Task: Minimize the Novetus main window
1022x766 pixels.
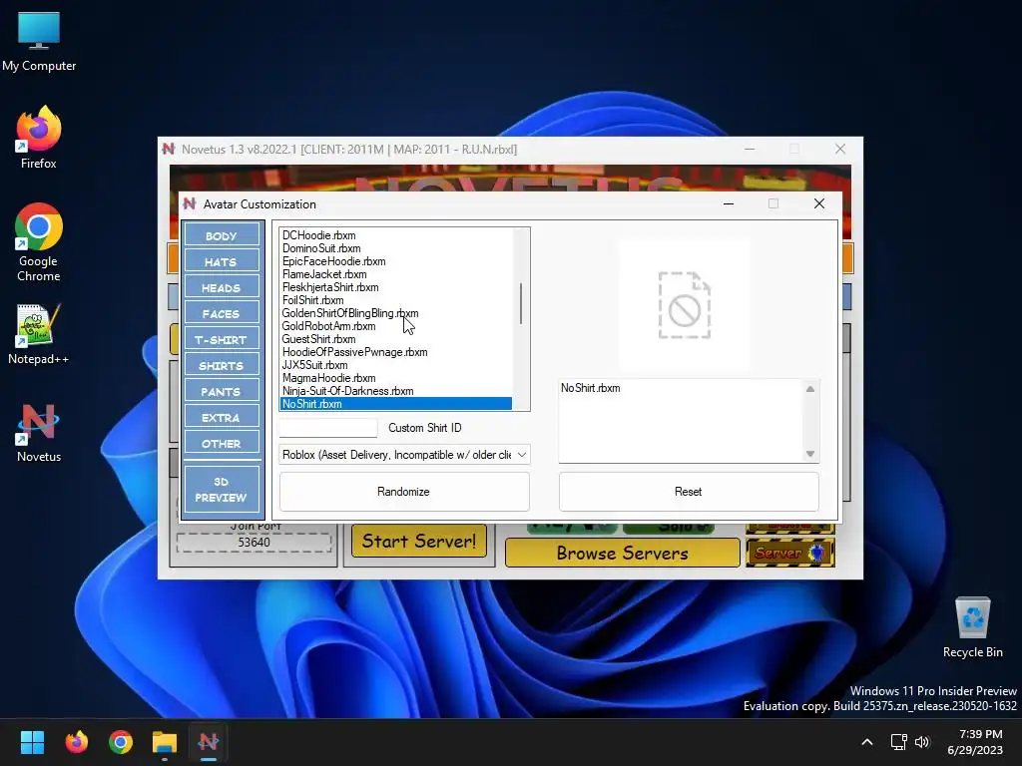Action: (750, 150)
